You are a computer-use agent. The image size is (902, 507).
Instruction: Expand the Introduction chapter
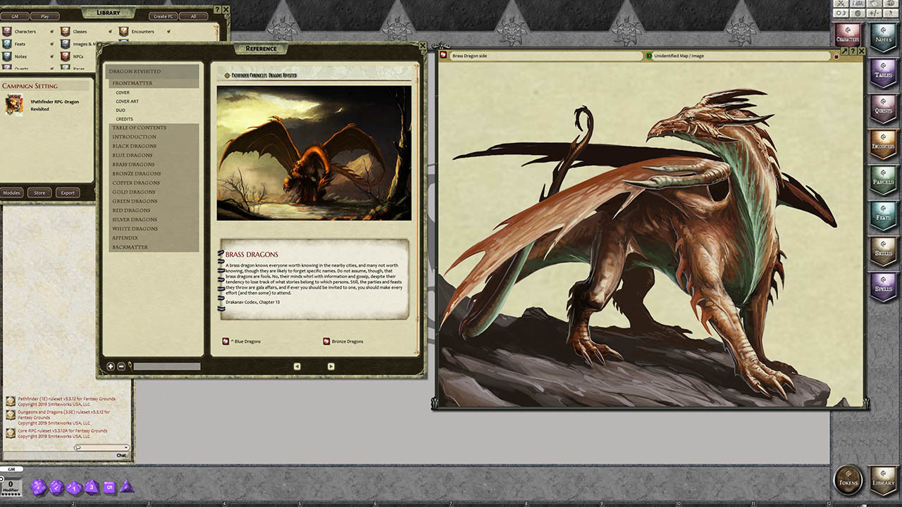154,137
